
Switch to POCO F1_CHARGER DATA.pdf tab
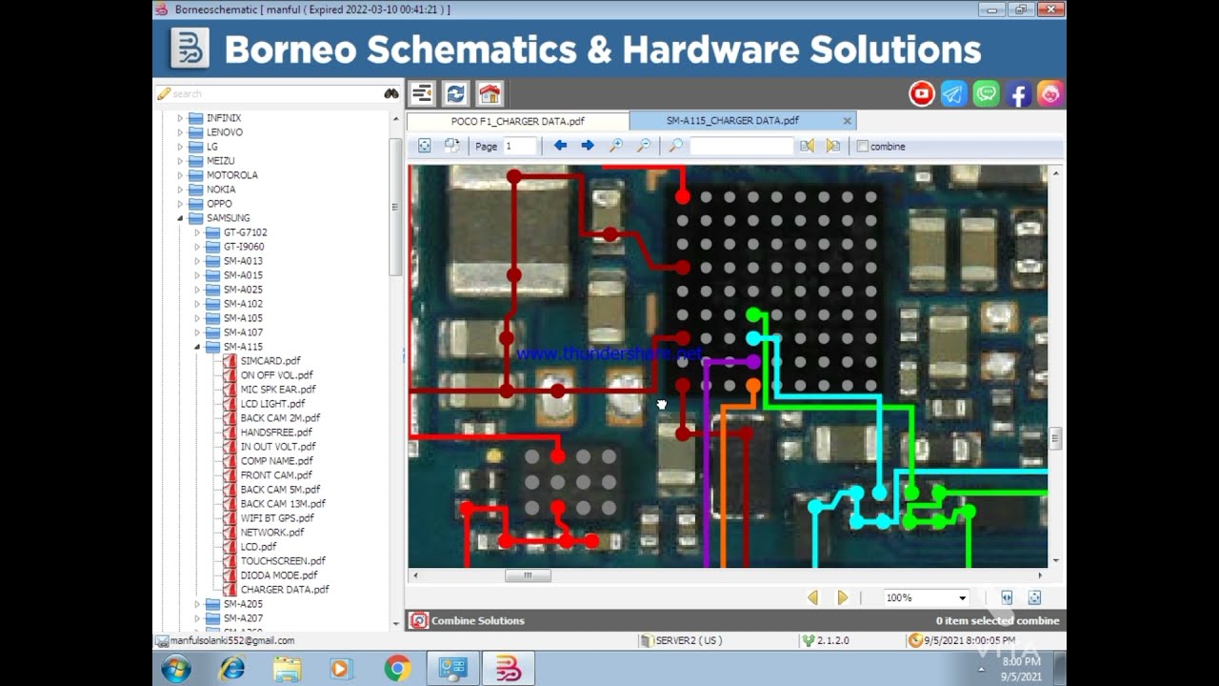click(517, 121)
